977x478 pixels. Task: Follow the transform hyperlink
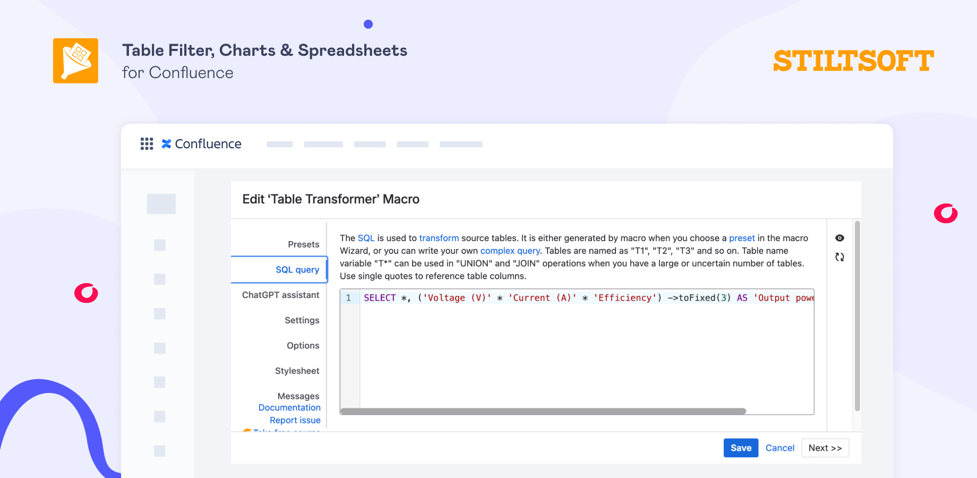point(439,238)
